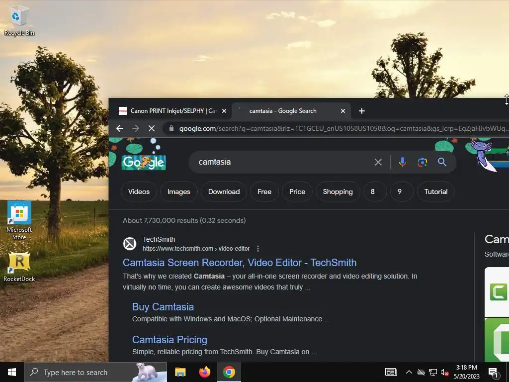Select the Download filter chip
Viewport: 509px width, 382px height.
point(224,191)
